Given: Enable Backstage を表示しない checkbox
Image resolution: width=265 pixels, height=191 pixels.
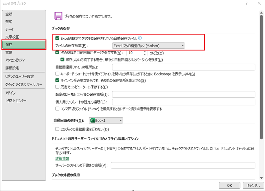Looking at the screenshot, I should [x=57, y=74].
